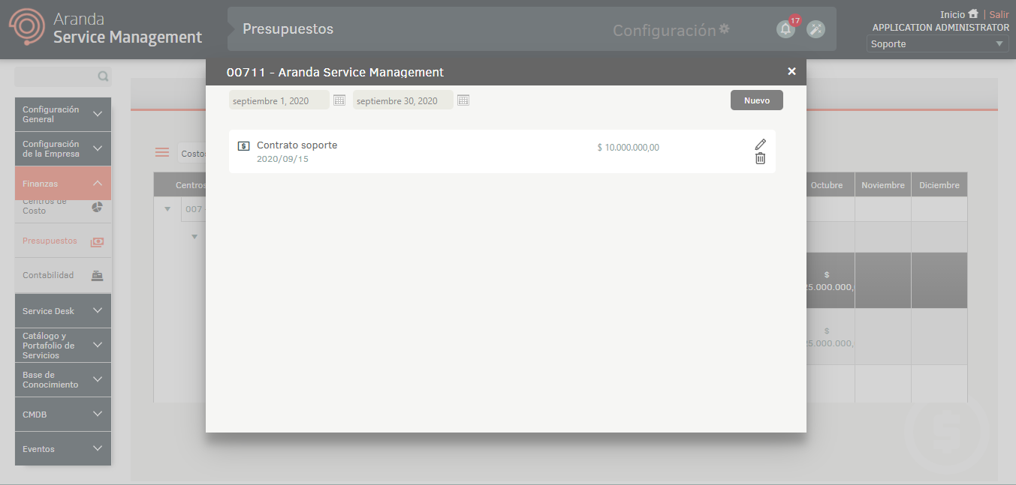Expand Base de Conocimiento section
Image resolution: width=1016 pixels, height=485 pixels.
pyautogui.click(x=63, y=379)
